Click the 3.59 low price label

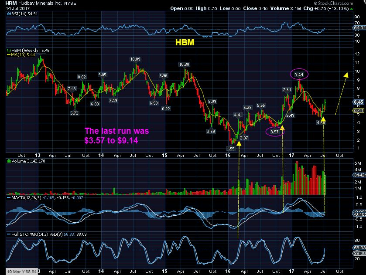(211, 132)
